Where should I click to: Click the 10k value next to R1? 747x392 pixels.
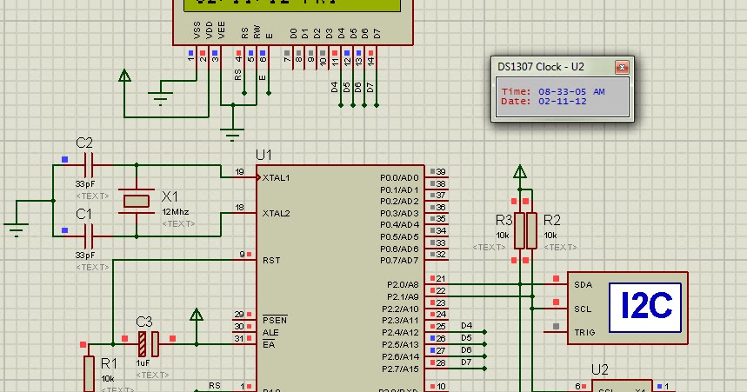(x=108, y=379)
